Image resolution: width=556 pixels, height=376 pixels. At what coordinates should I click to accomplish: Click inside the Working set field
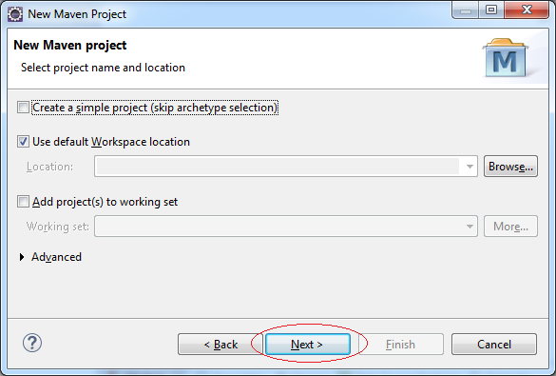click(278, 227)
